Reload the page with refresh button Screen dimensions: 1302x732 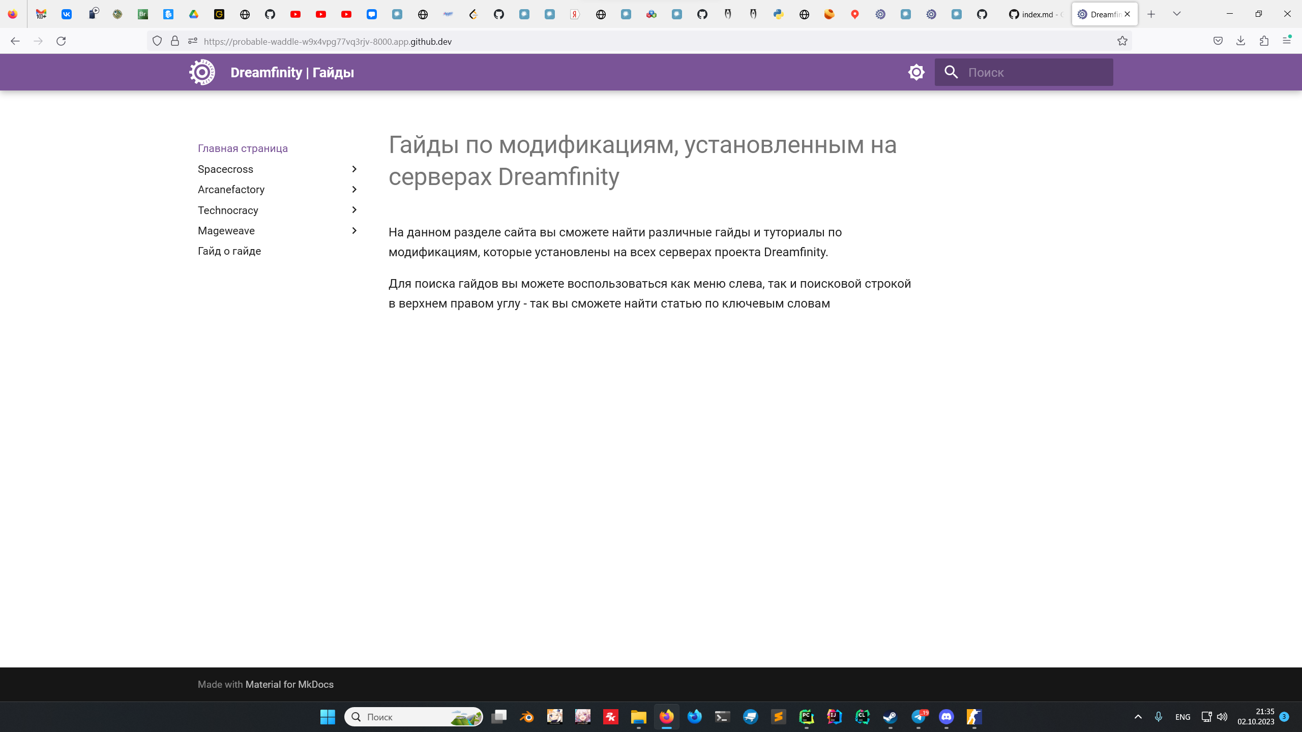(x=61, y=41)
